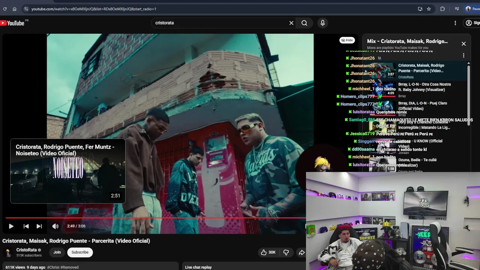Image resolution: width=480 pixels, height=270 pixels.
Task: Click chat user Jessica0719 name
Action: [x=362, y=134]
